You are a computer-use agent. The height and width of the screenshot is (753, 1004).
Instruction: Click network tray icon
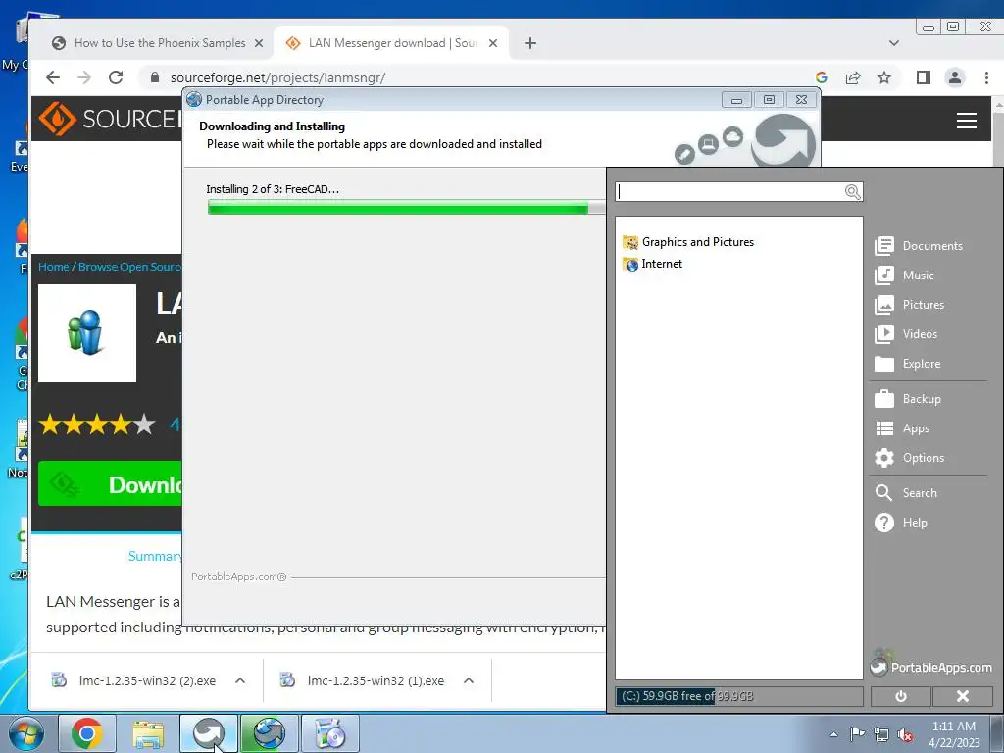coord(881,734)
